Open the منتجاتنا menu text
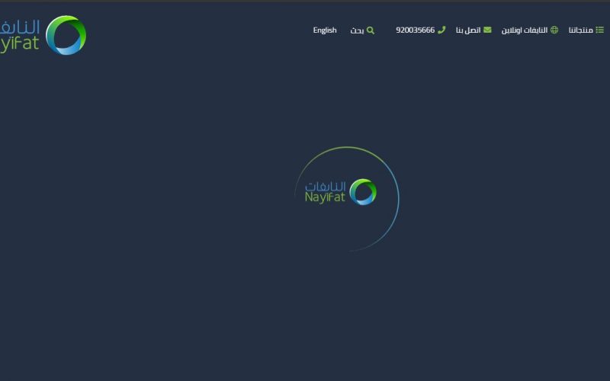610x381 pixels. [x=580, y=30]
